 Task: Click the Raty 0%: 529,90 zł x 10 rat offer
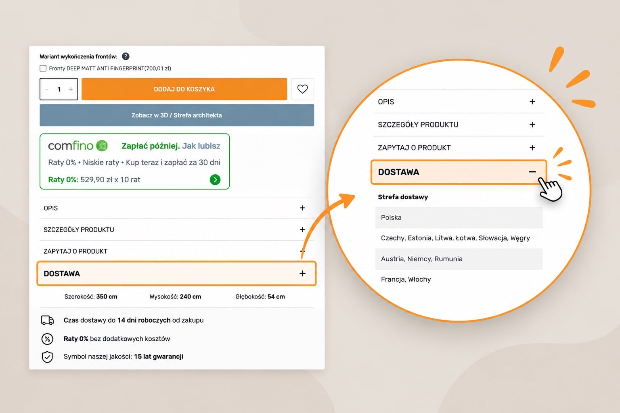pyautogui.click(x=94, y=180)
